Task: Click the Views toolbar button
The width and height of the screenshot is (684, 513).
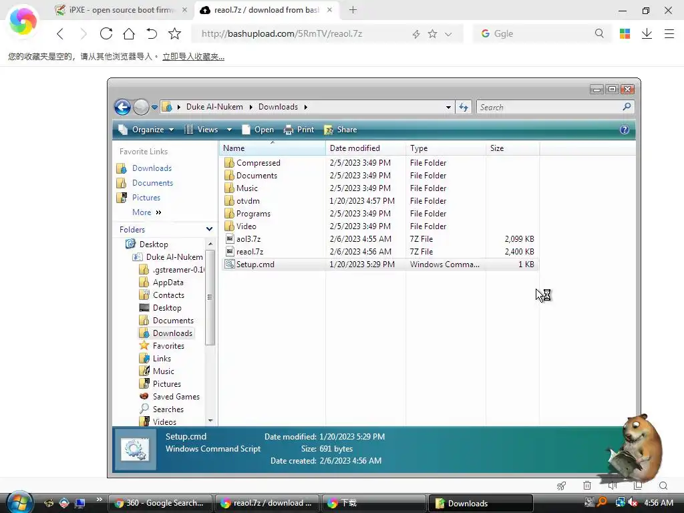Action: click(x=202, y=130)
